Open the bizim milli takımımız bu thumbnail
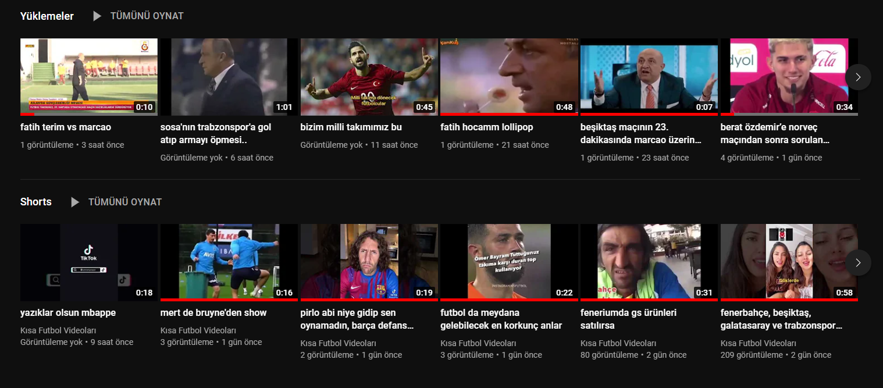This screenshot has height=388, width=883. (x=369, y=77)
